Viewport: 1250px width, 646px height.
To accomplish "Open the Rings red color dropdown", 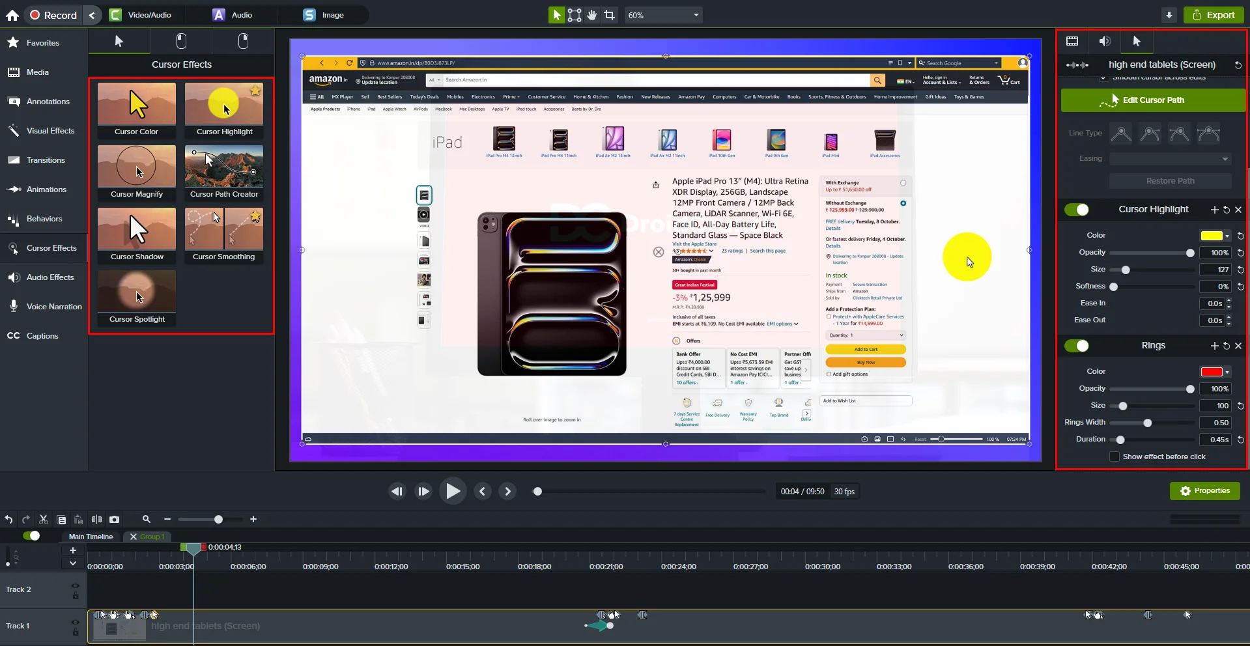I will pyautogui.click(x=1215, y=372).
